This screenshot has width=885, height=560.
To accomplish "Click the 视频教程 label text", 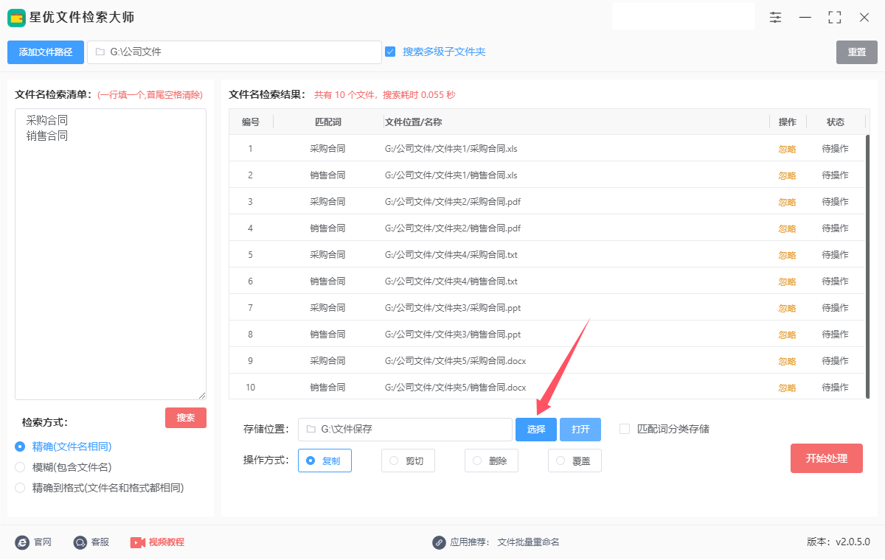I will coord(167,542).
